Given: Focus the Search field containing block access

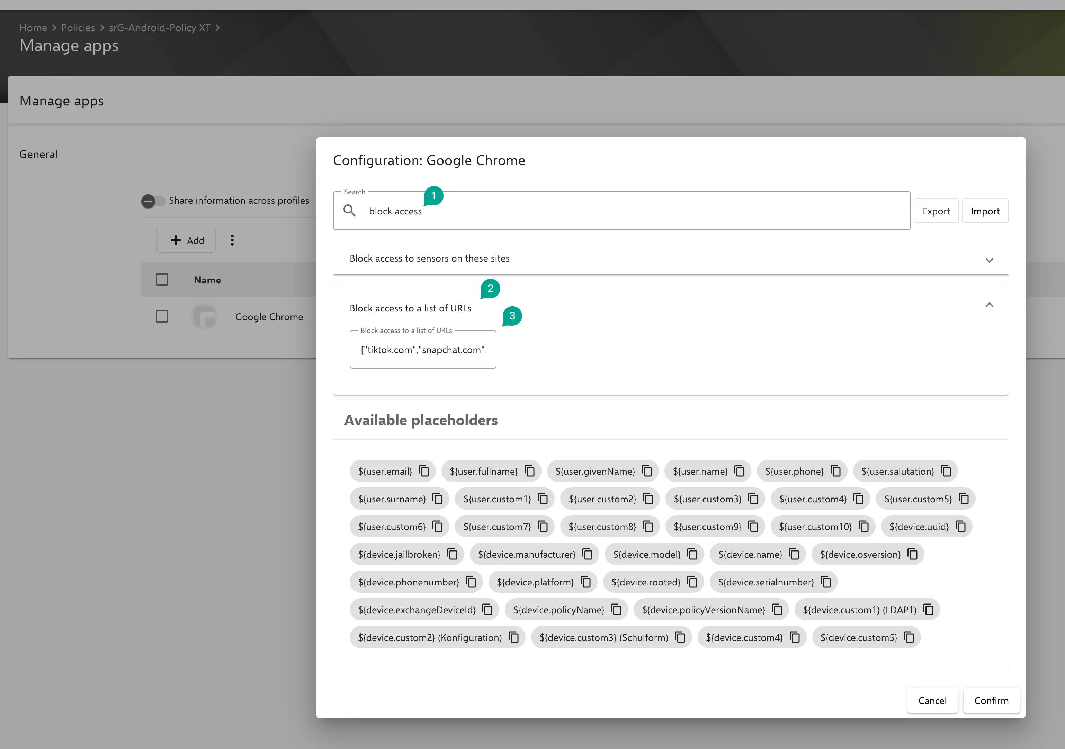Looking at the screenshot, I should click(x=621, y=211).
